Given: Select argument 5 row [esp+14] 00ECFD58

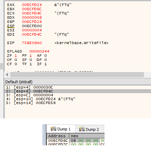Looking at the screenshot, I should pos(78,103).
